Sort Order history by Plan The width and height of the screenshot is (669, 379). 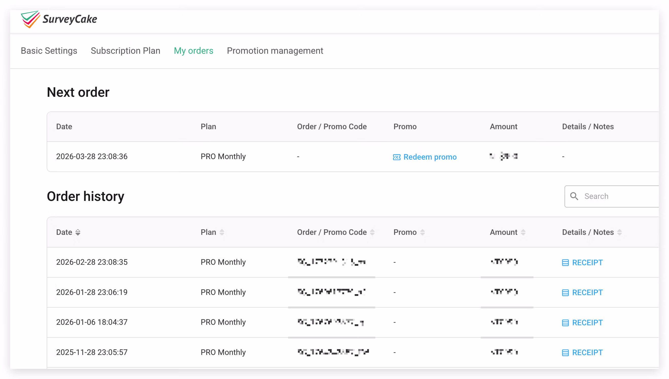pos(222,232)
